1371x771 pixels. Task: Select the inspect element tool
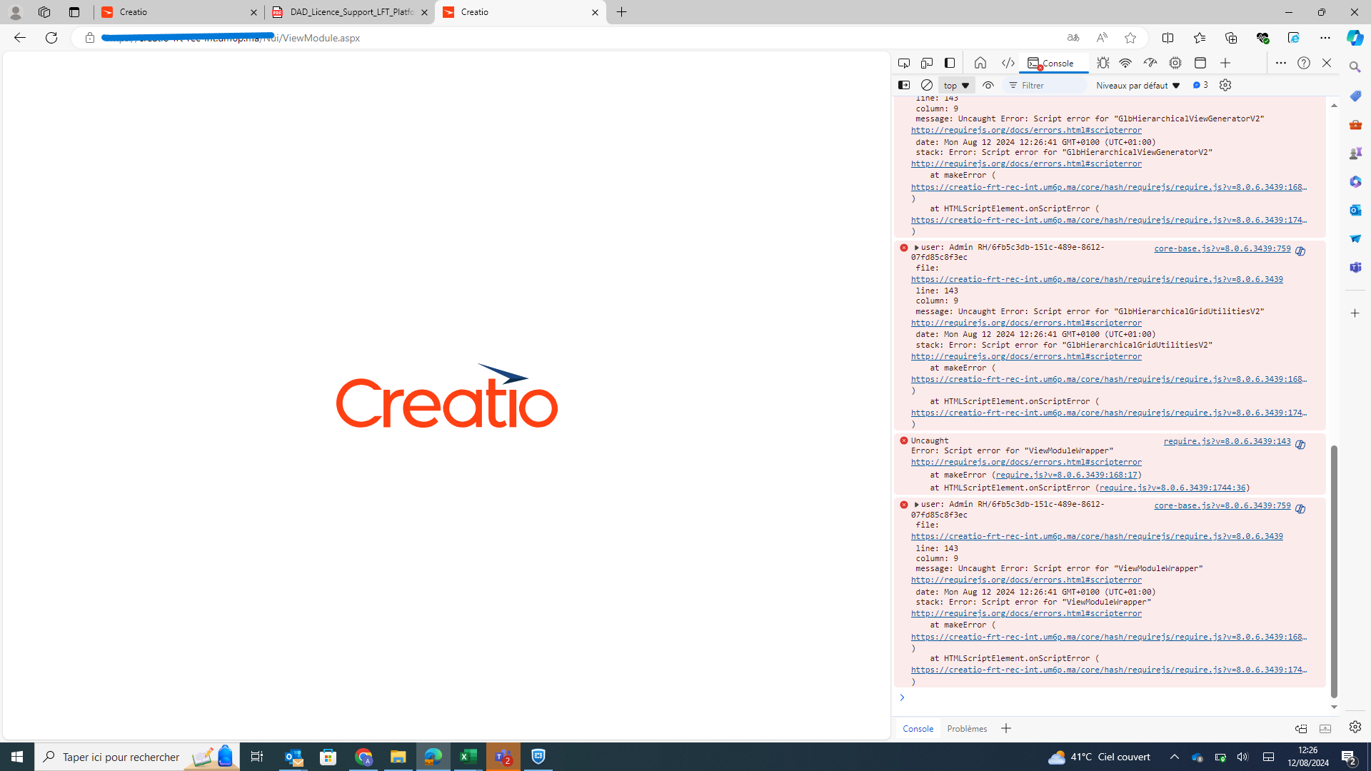(x=903, y=63)
